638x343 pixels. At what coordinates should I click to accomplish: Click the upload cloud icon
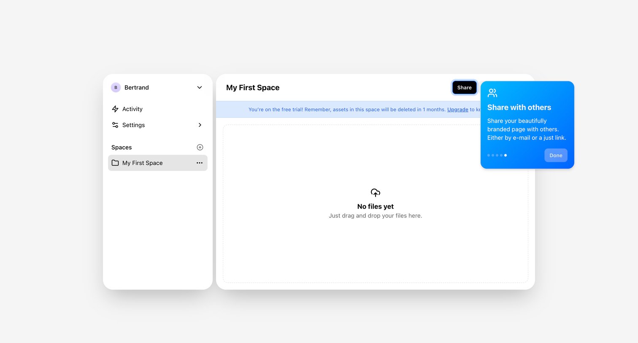point(376,193)
